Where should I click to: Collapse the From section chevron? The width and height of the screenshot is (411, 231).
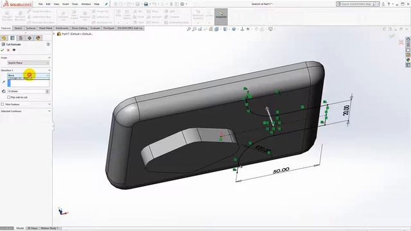(x=49, y=58)
